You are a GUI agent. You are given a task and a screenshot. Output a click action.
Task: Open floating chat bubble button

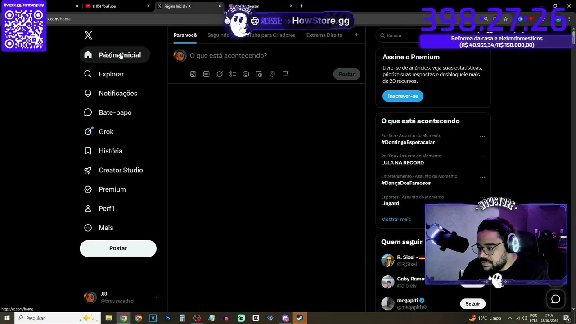coord(556,299)
